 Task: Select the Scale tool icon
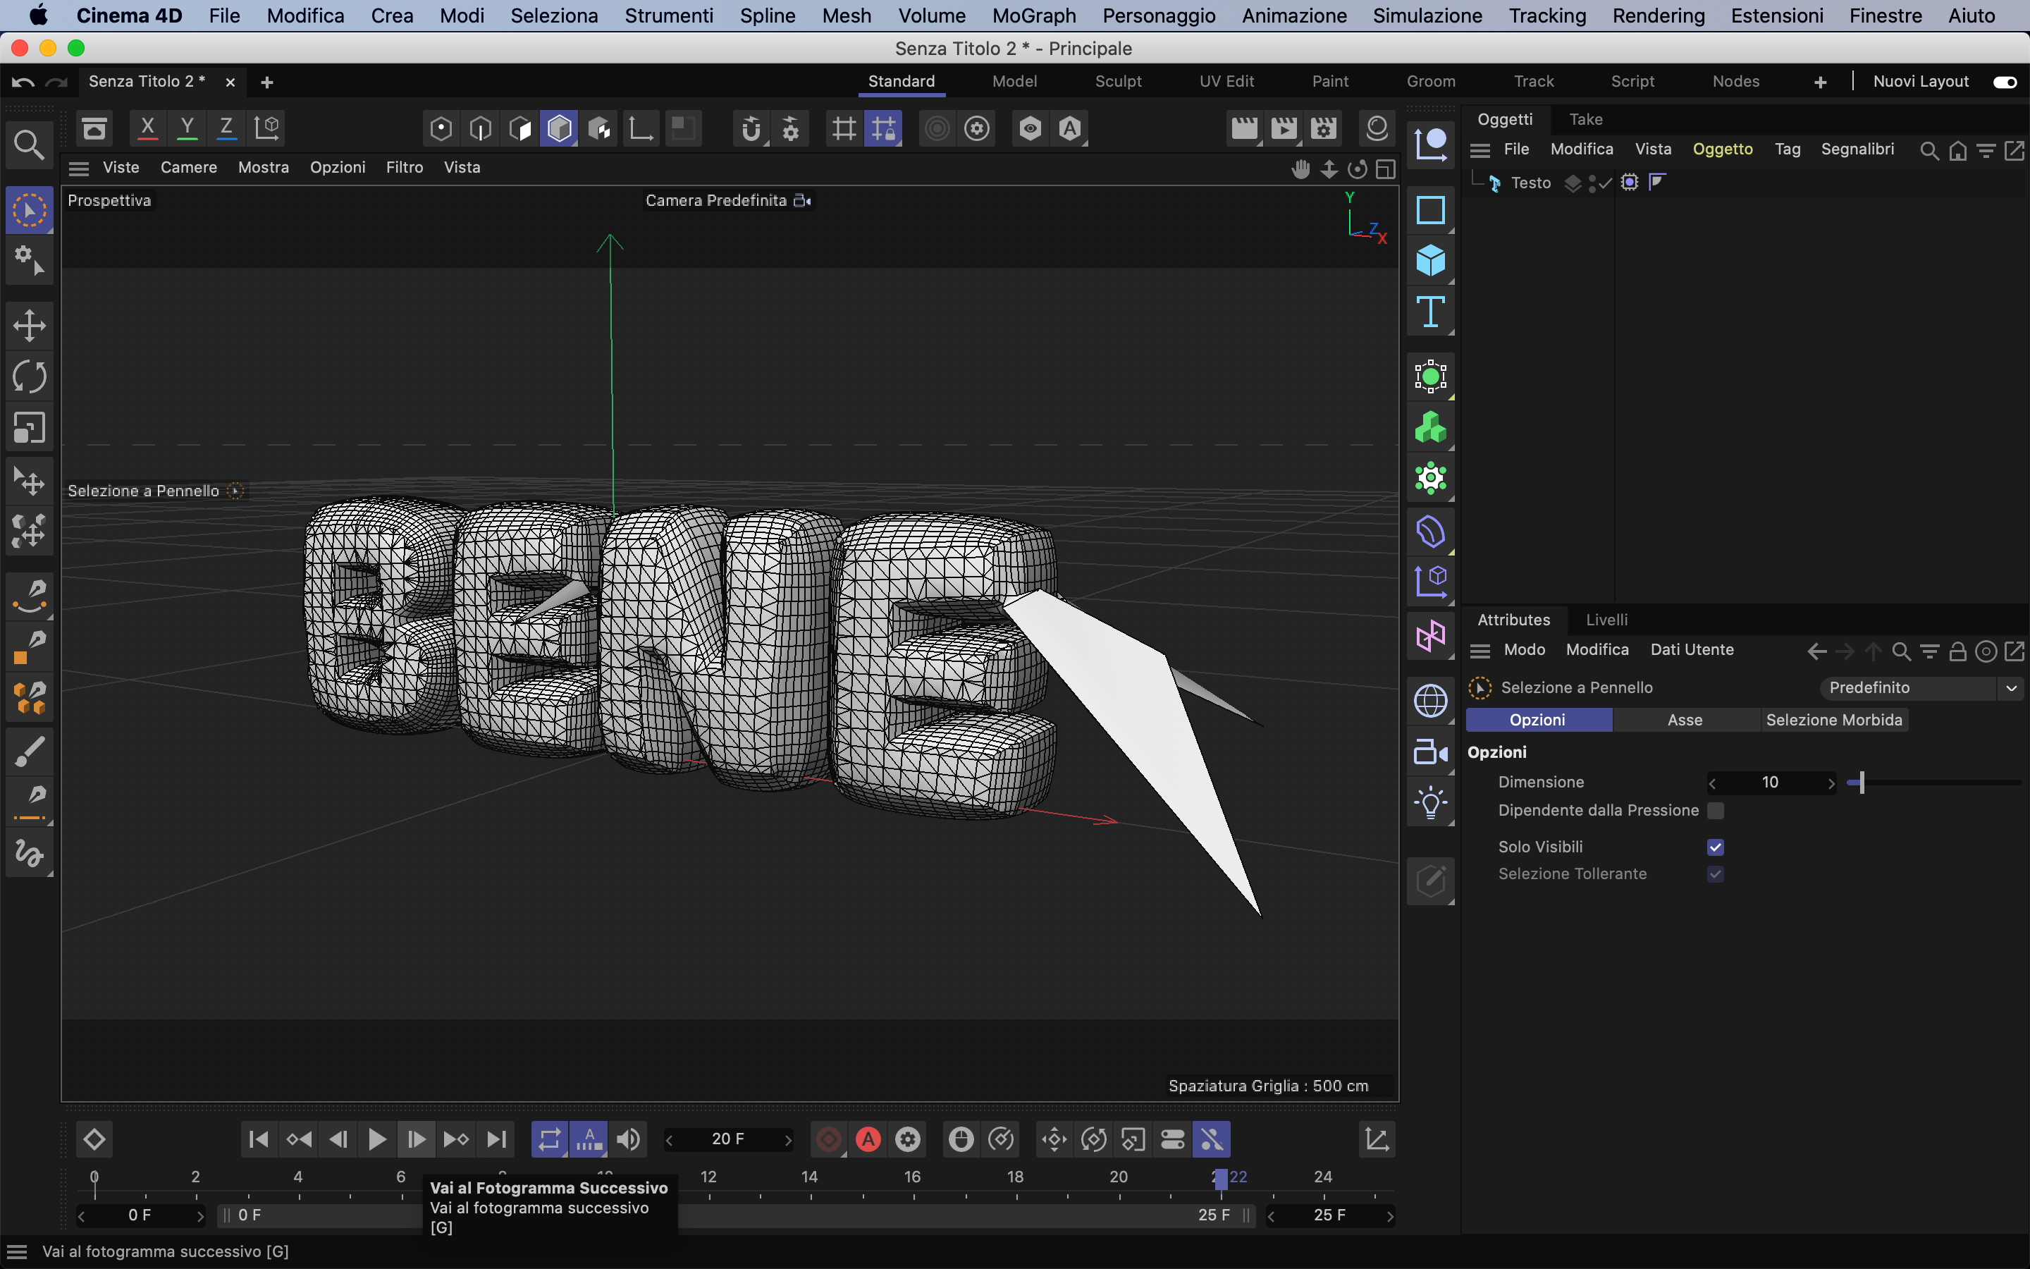pos(30,428)
